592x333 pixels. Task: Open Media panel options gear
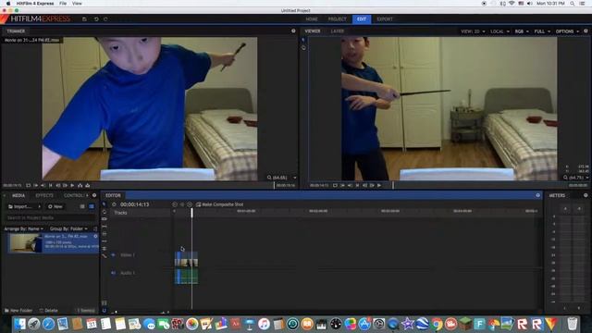click(94, 195)
